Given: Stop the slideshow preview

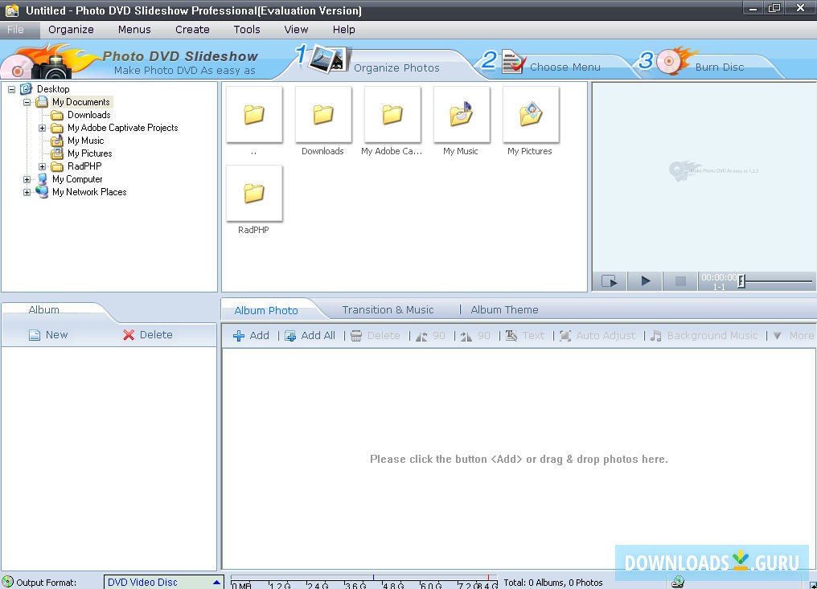Looking at the screenshot, I should click(680, 281).
